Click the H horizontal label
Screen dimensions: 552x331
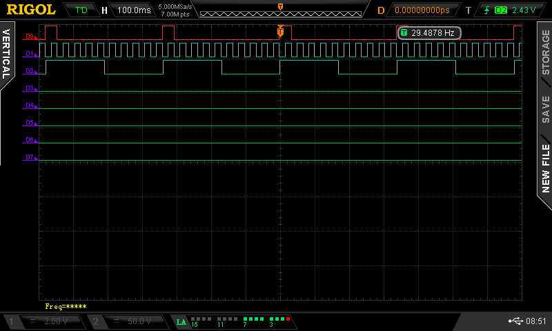click(x=105, y=10)
